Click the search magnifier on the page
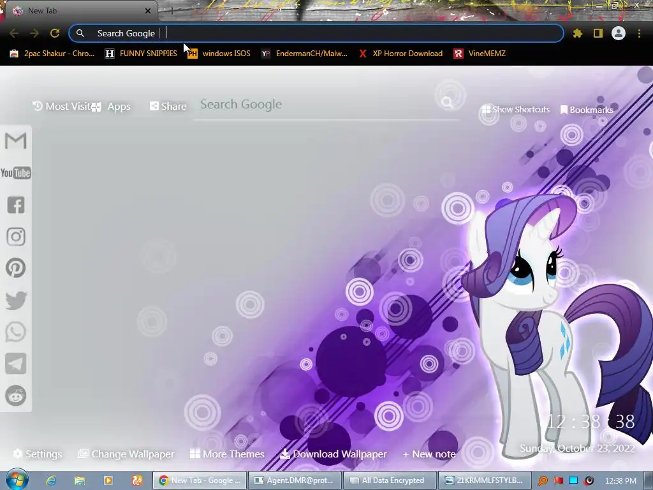This screenshot has width=653, height=490. point(447,102)
